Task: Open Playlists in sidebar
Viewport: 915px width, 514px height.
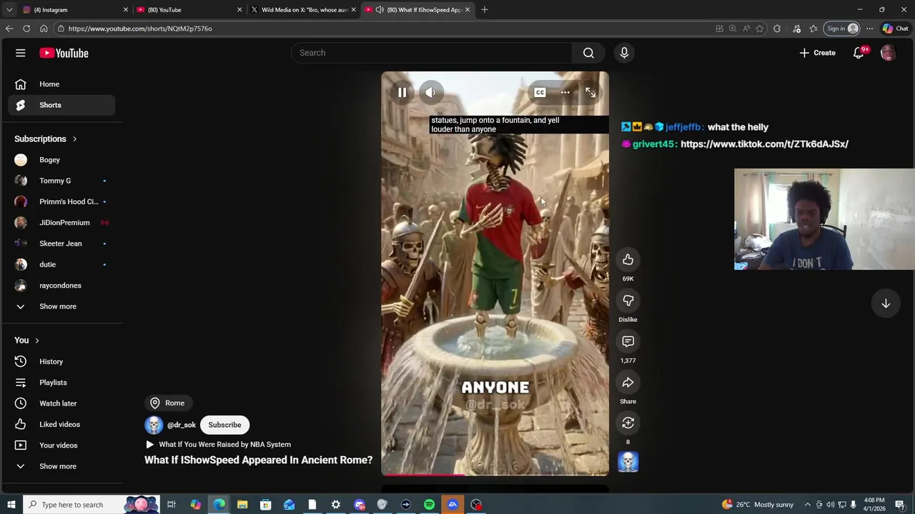Action: [61, 383]
